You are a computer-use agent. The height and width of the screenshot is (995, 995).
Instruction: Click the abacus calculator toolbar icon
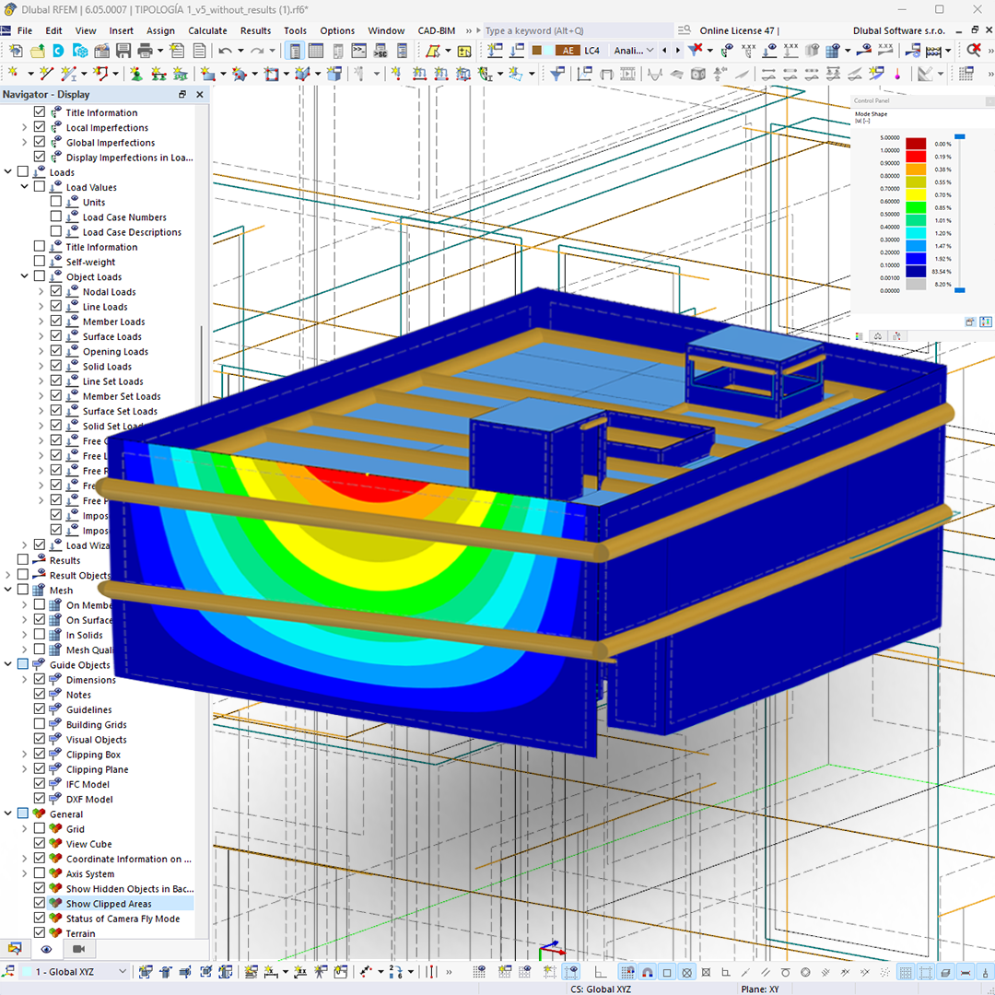click(934, 50)
